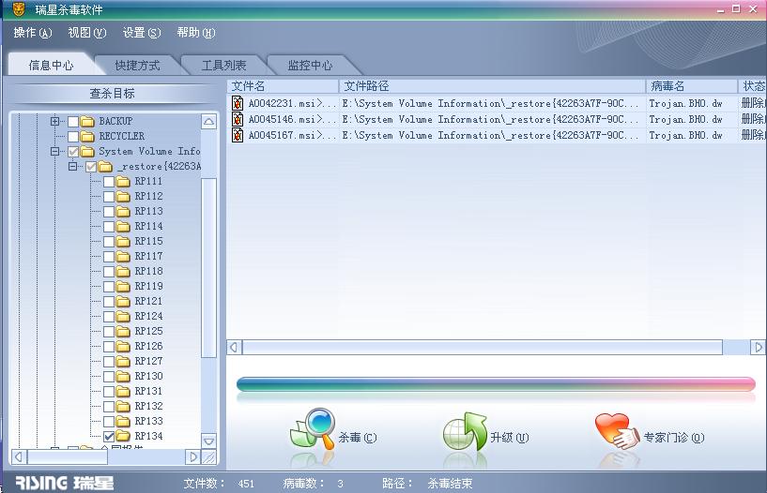Viewport: 767px width, 493px height.
Task: Select the RP132 tree item label
Action: click(x=148, y=406)
